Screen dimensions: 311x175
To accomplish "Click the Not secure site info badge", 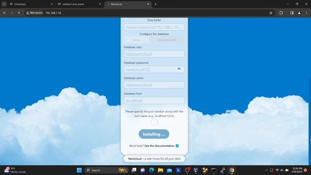I will tap(35, 13).
